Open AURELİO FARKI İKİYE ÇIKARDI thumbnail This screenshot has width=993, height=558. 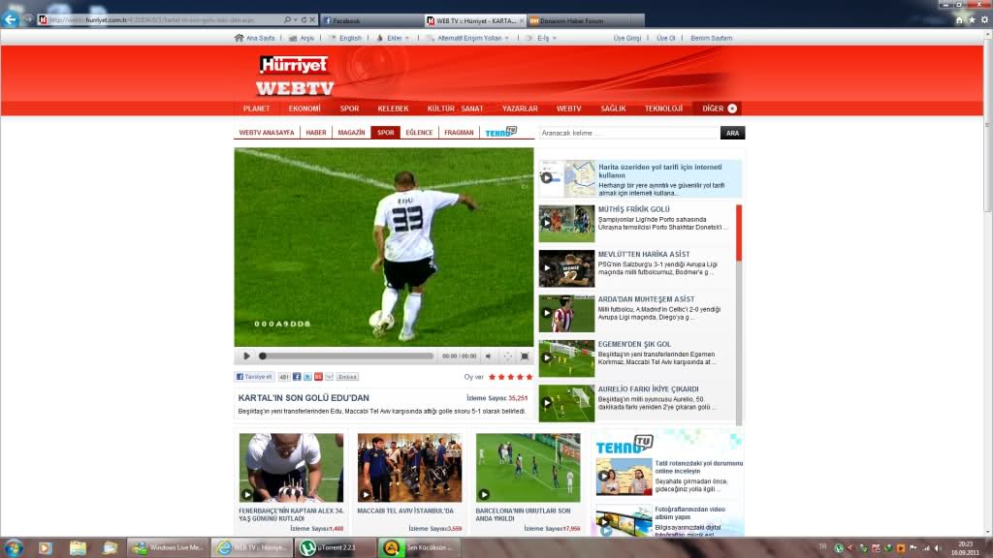click(x=566, y=403)
